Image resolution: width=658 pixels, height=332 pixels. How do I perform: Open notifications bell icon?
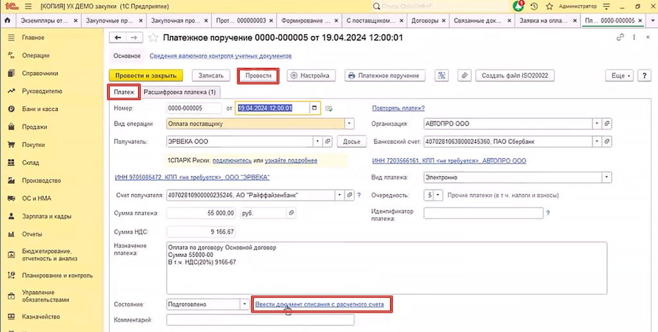coord(519,6)
